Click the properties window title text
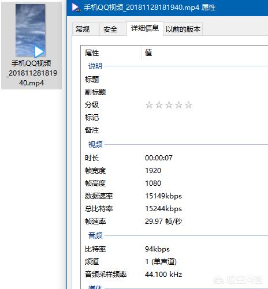The width and height of the screenshot is (268, 289). (150, 7)
